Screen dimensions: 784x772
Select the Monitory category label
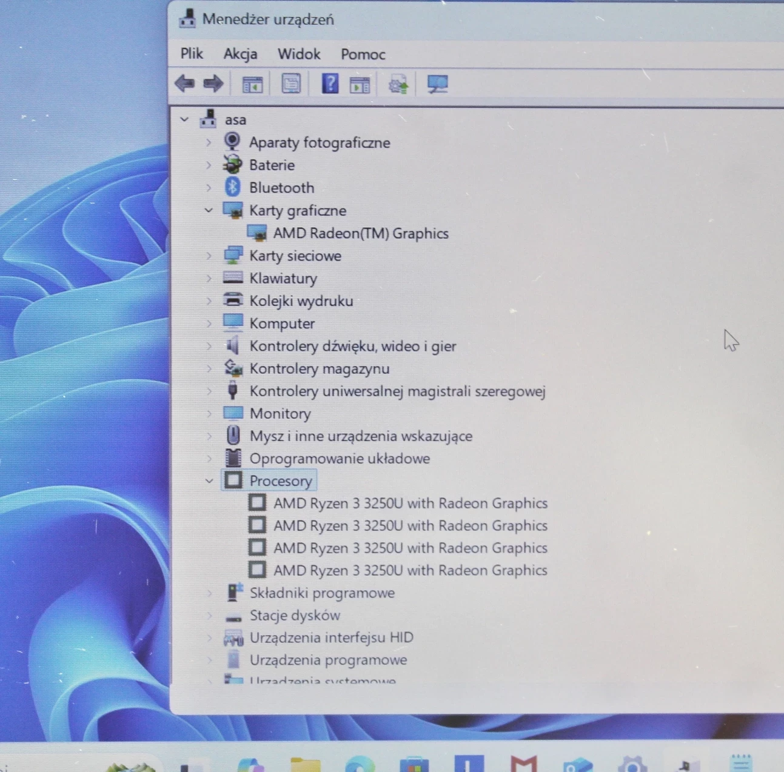coord(280,413)
